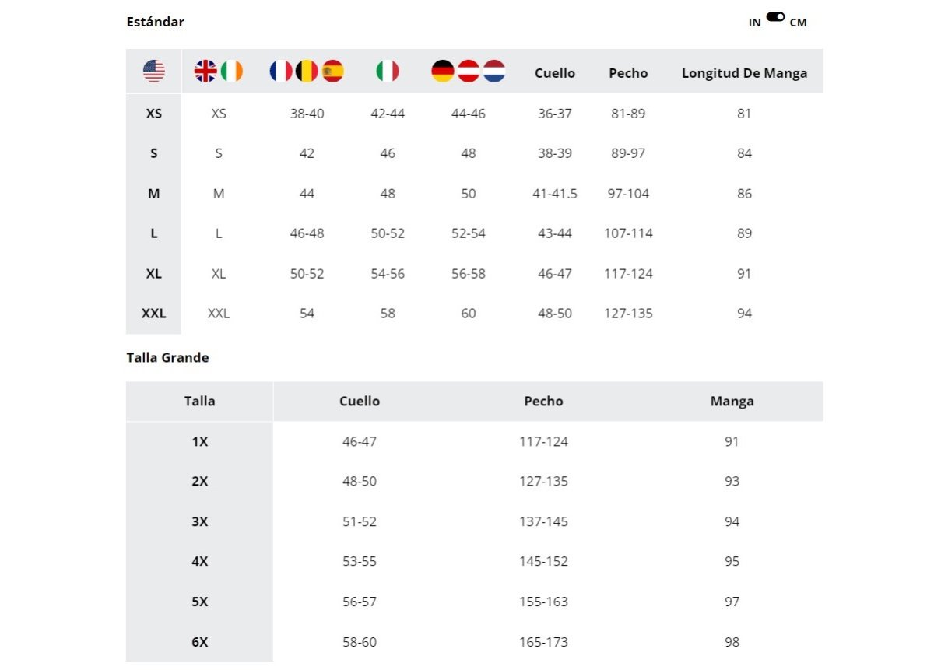Click the Ireland flag icon
Screen dimensions: 934x670
tap(232, 72)
